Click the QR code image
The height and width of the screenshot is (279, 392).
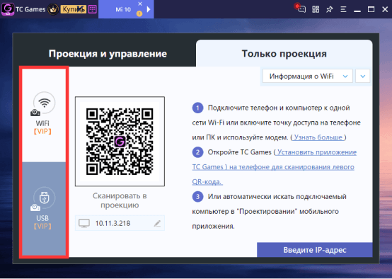point(120,142)
